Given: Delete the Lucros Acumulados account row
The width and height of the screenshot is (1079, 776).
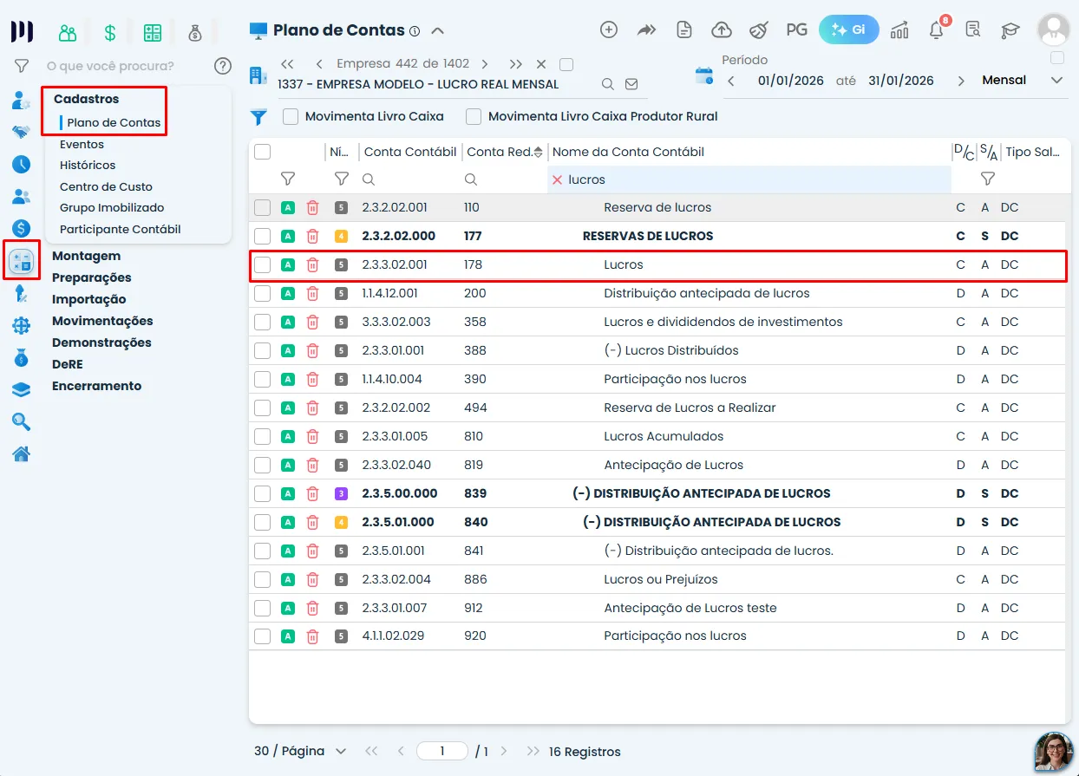Looking at the screenshot, I should (x=313, y=436).
